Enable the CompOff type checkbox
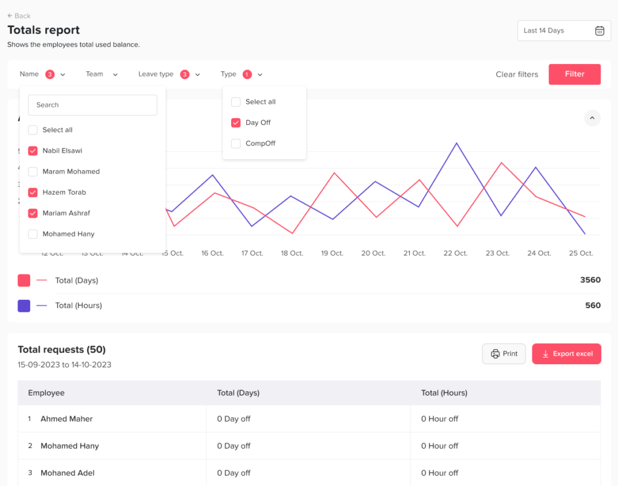618x486 pixels. (x=236, y=144)
